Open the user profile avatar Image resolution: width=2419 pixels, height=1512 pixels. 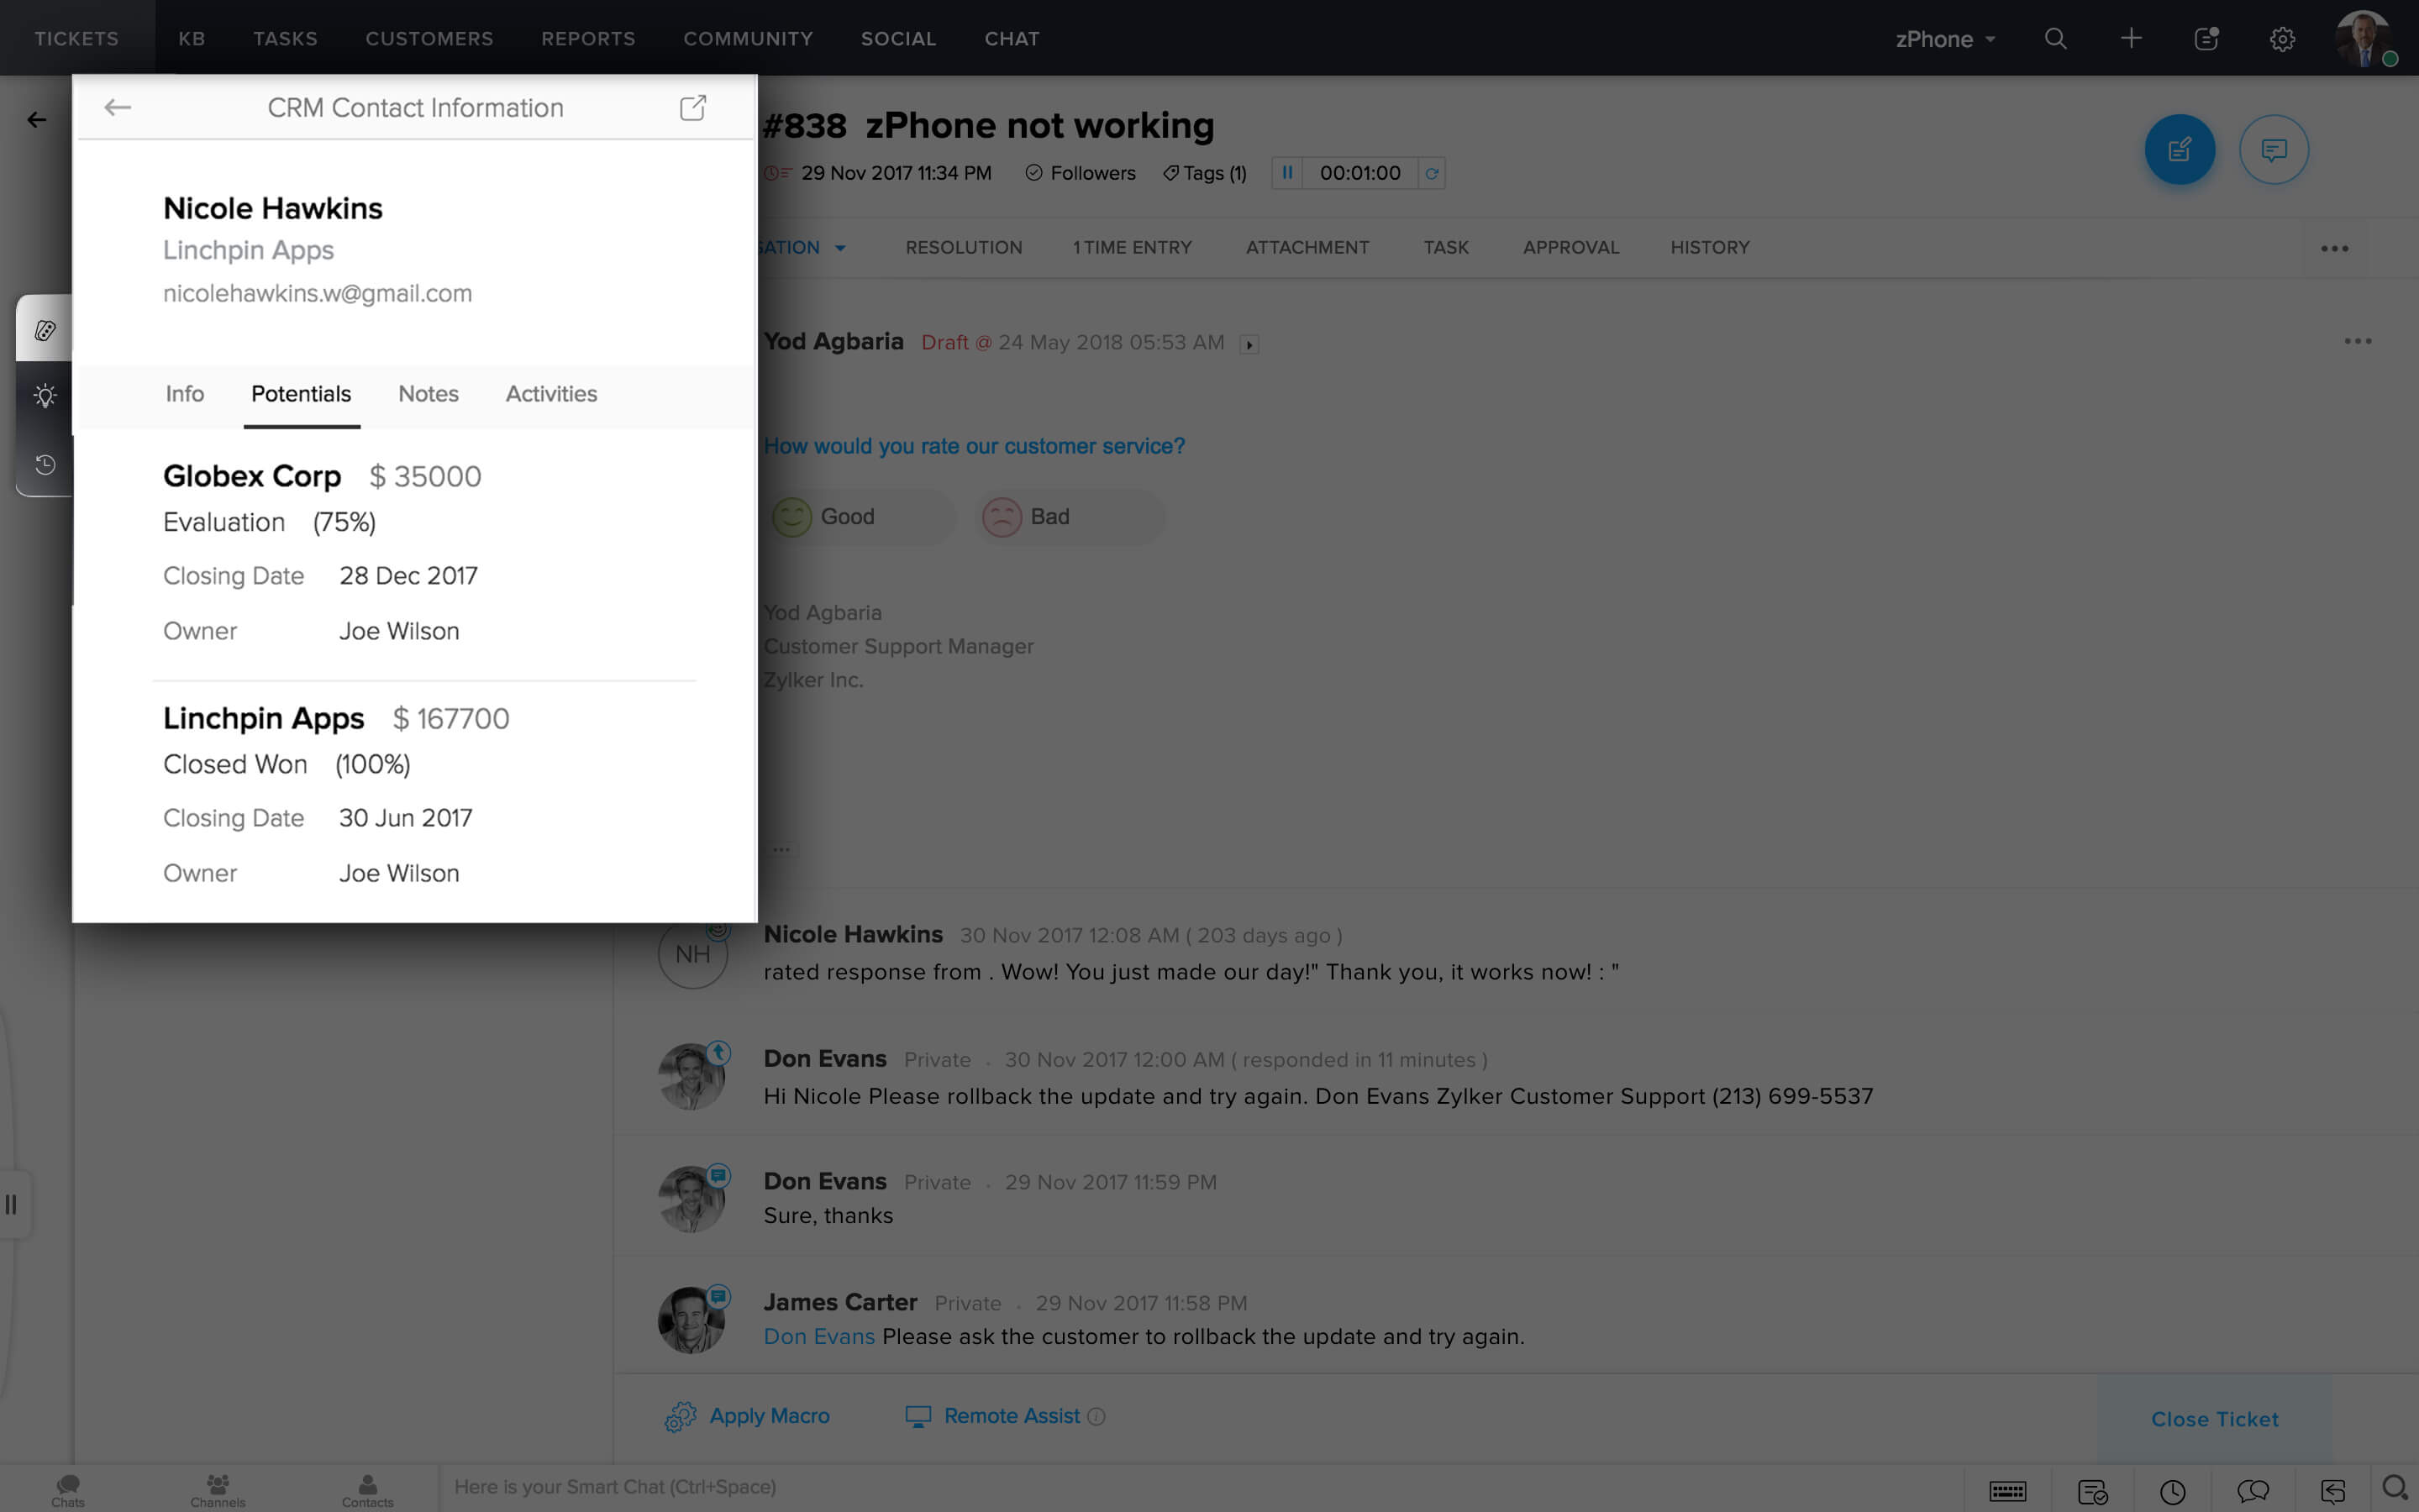point(2364,39)
